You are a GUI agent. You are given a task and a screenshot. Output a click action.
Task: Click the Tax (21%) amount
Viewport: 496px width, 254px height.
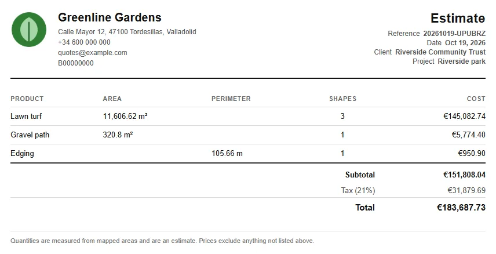click(466, 190)
